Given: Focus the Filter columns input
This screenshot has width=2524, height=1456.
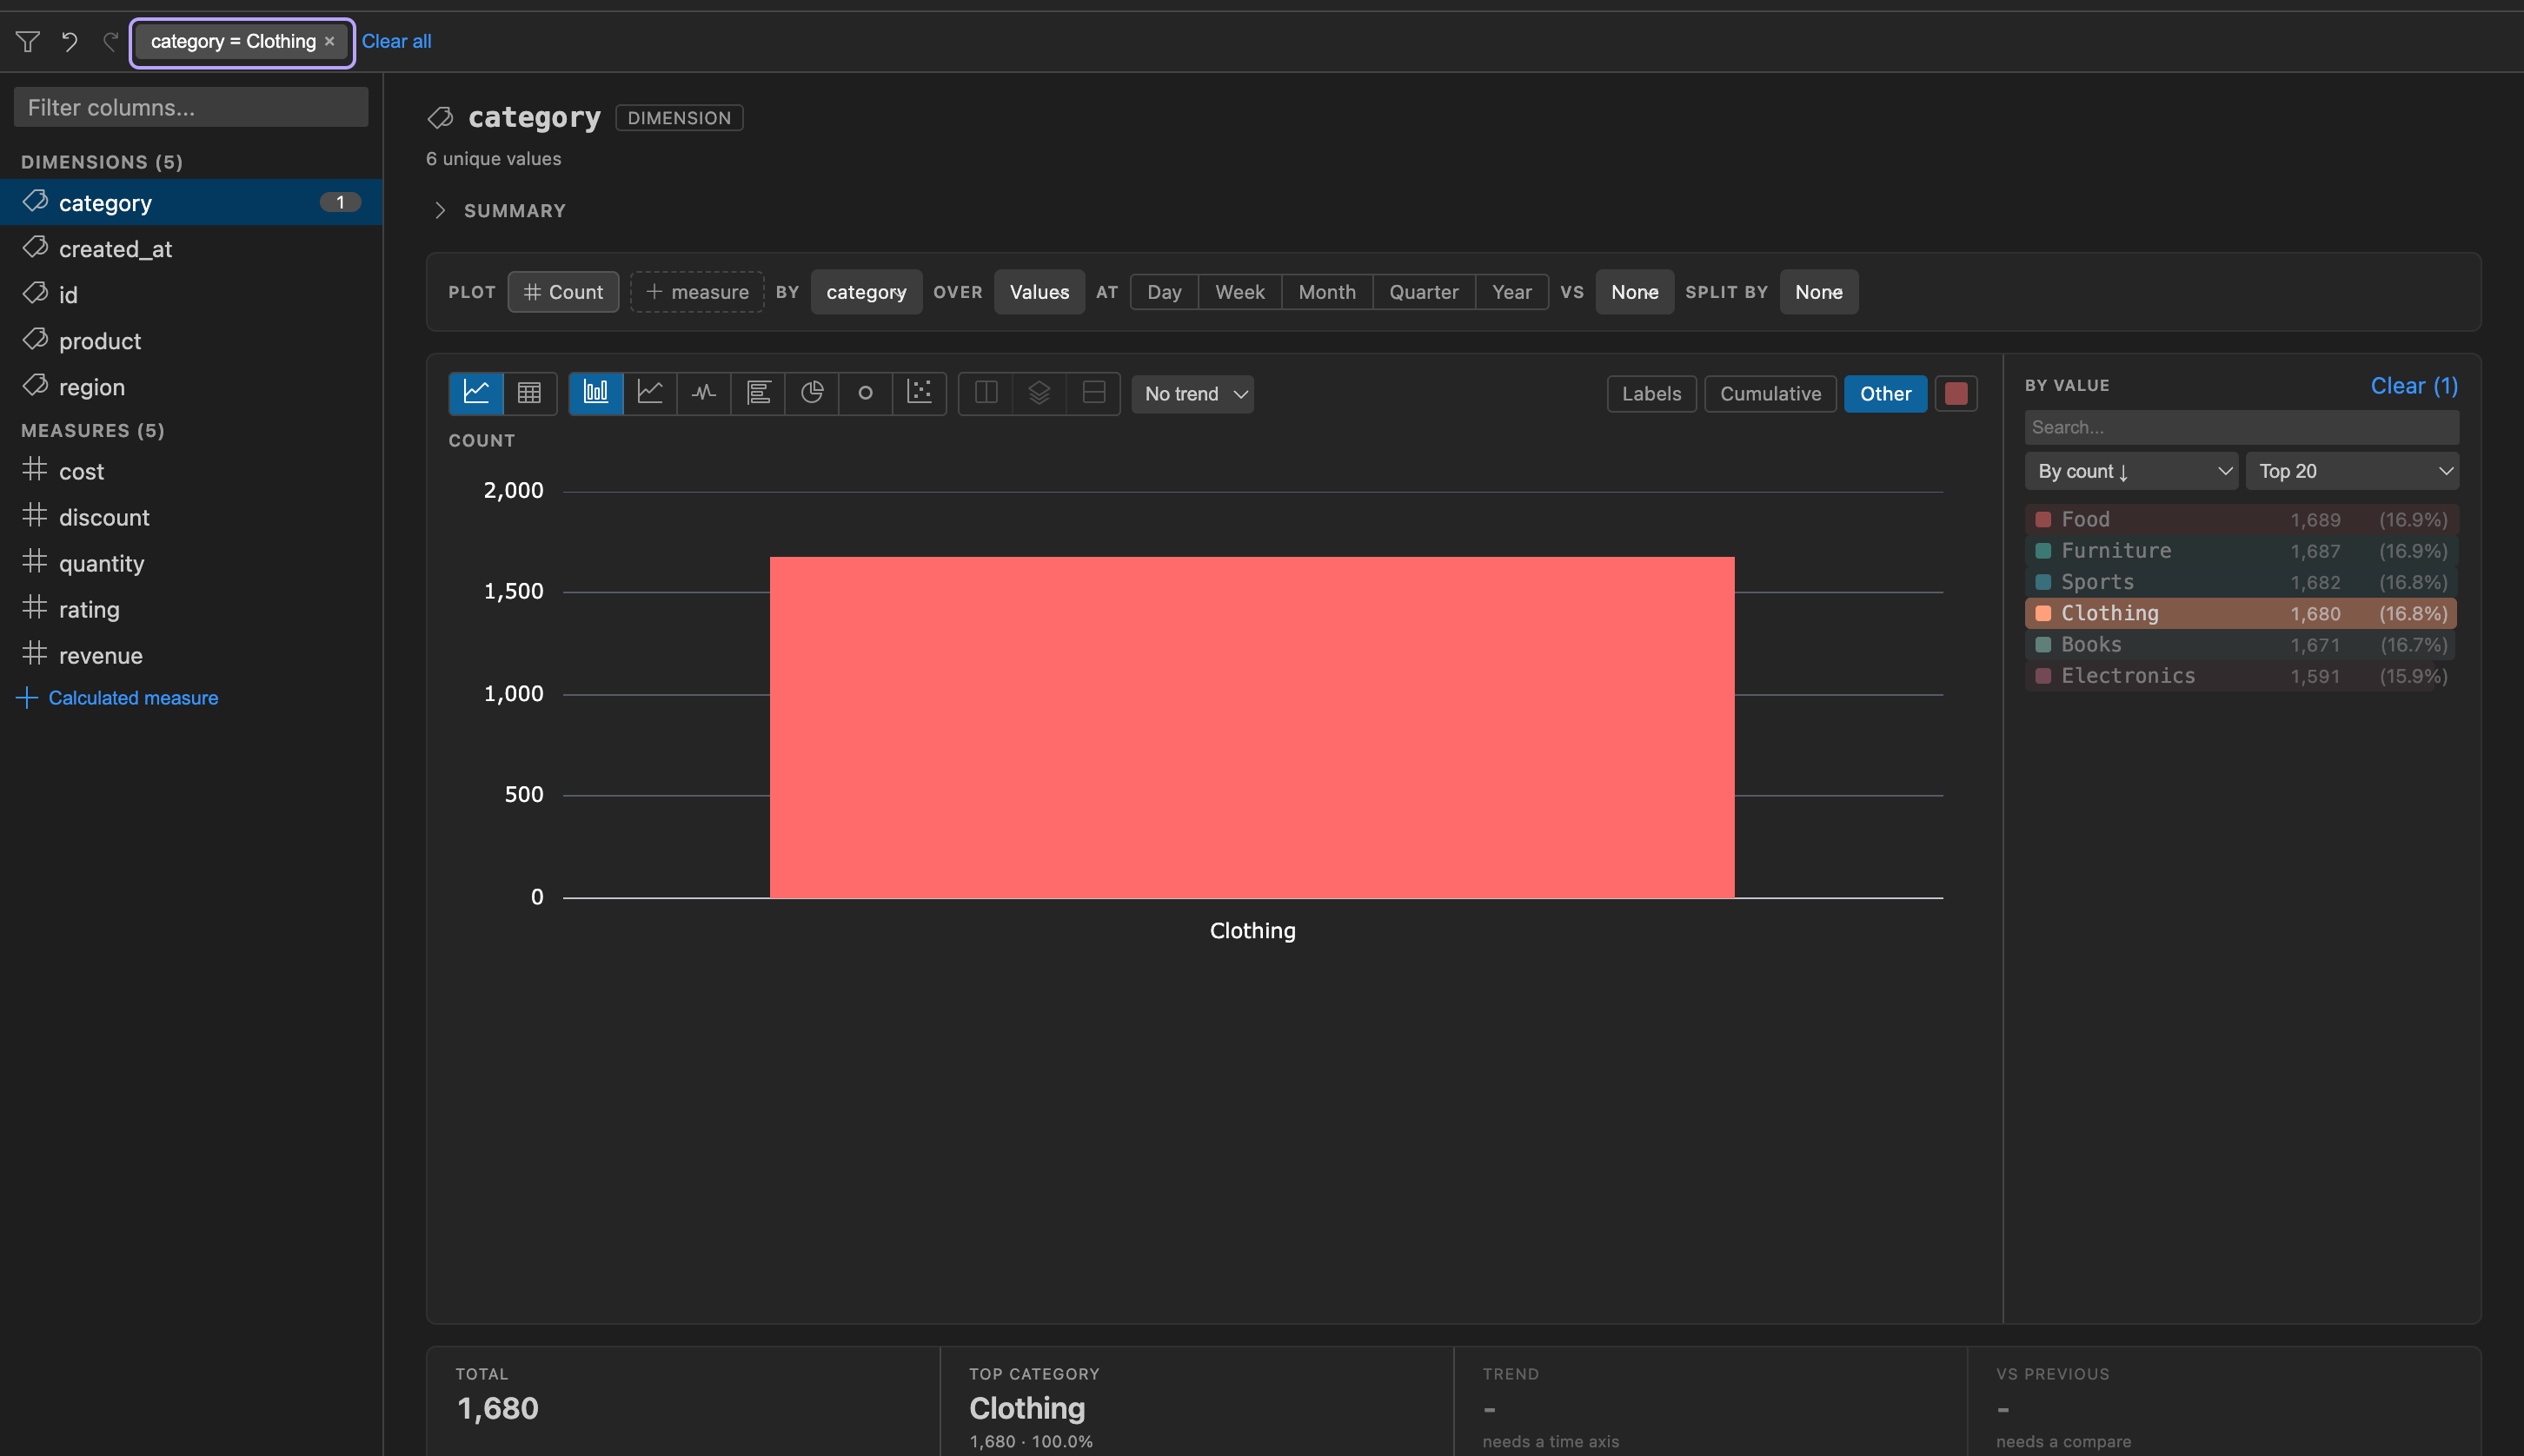Looking at the screenshot, I should coord(190,107).
